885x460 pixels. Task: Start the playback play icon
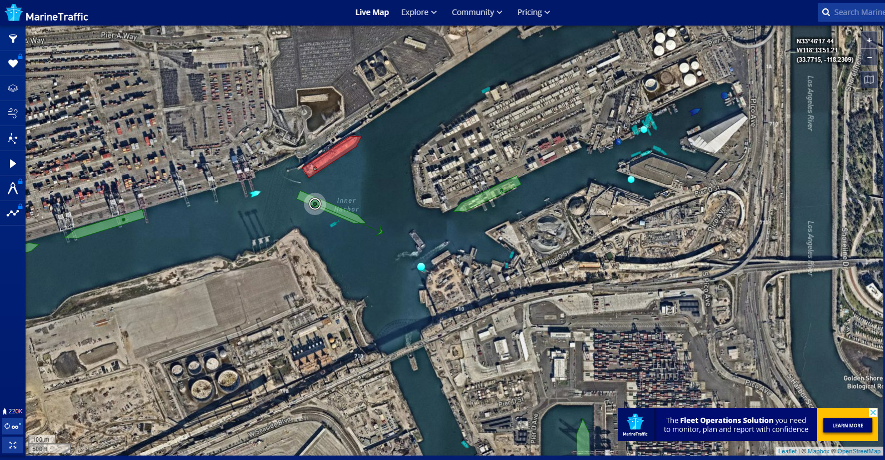click(13, 163)
